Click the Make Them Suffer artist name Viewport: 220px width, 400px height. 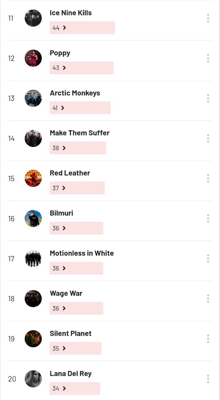click(x=79, y=133)
